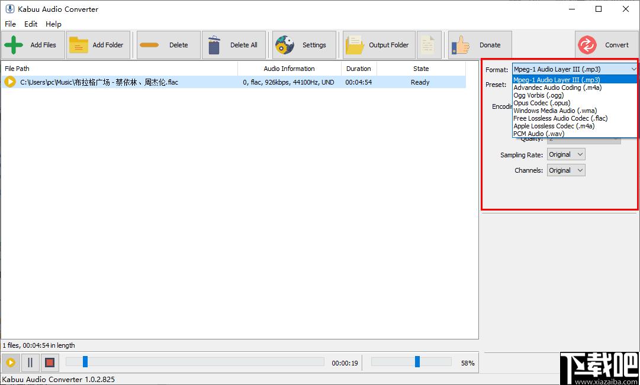Click the 00:04:54 duration cell
640x385 pixels.
(358, 82)
